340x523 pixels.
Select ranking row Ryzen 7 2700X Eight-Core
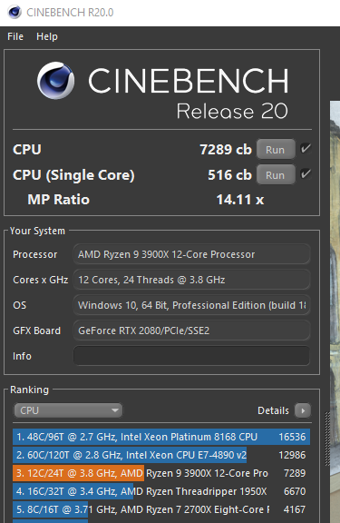161,509
